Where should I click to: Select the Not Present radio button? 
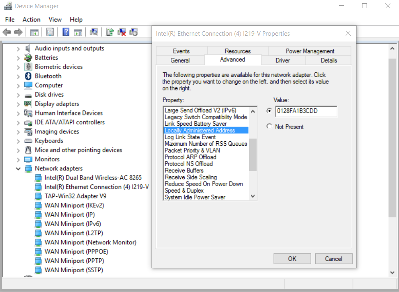[x=269, y=126]
